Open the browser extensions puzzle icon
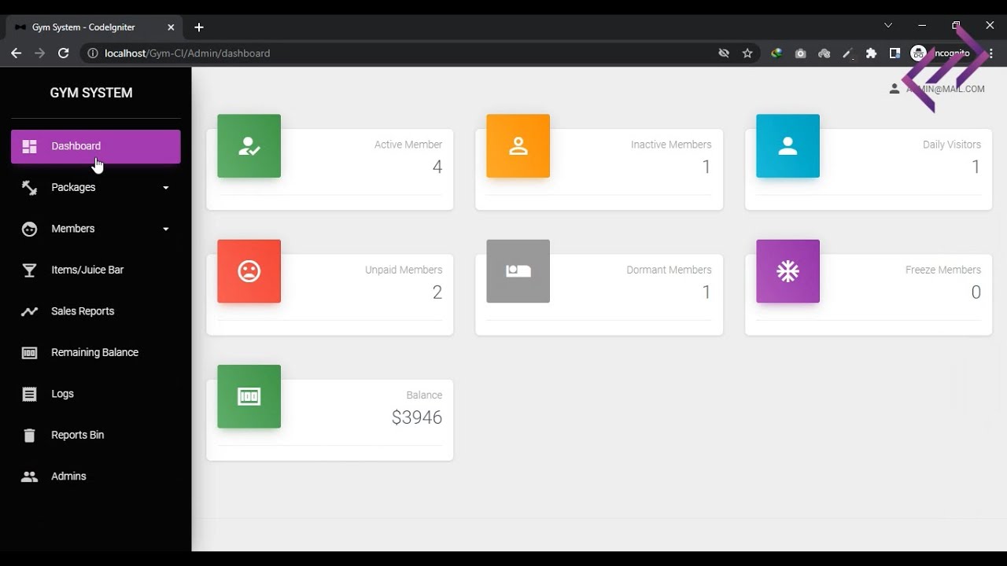The height and width of the screenshot is (566, 1007). coord(871,53)
